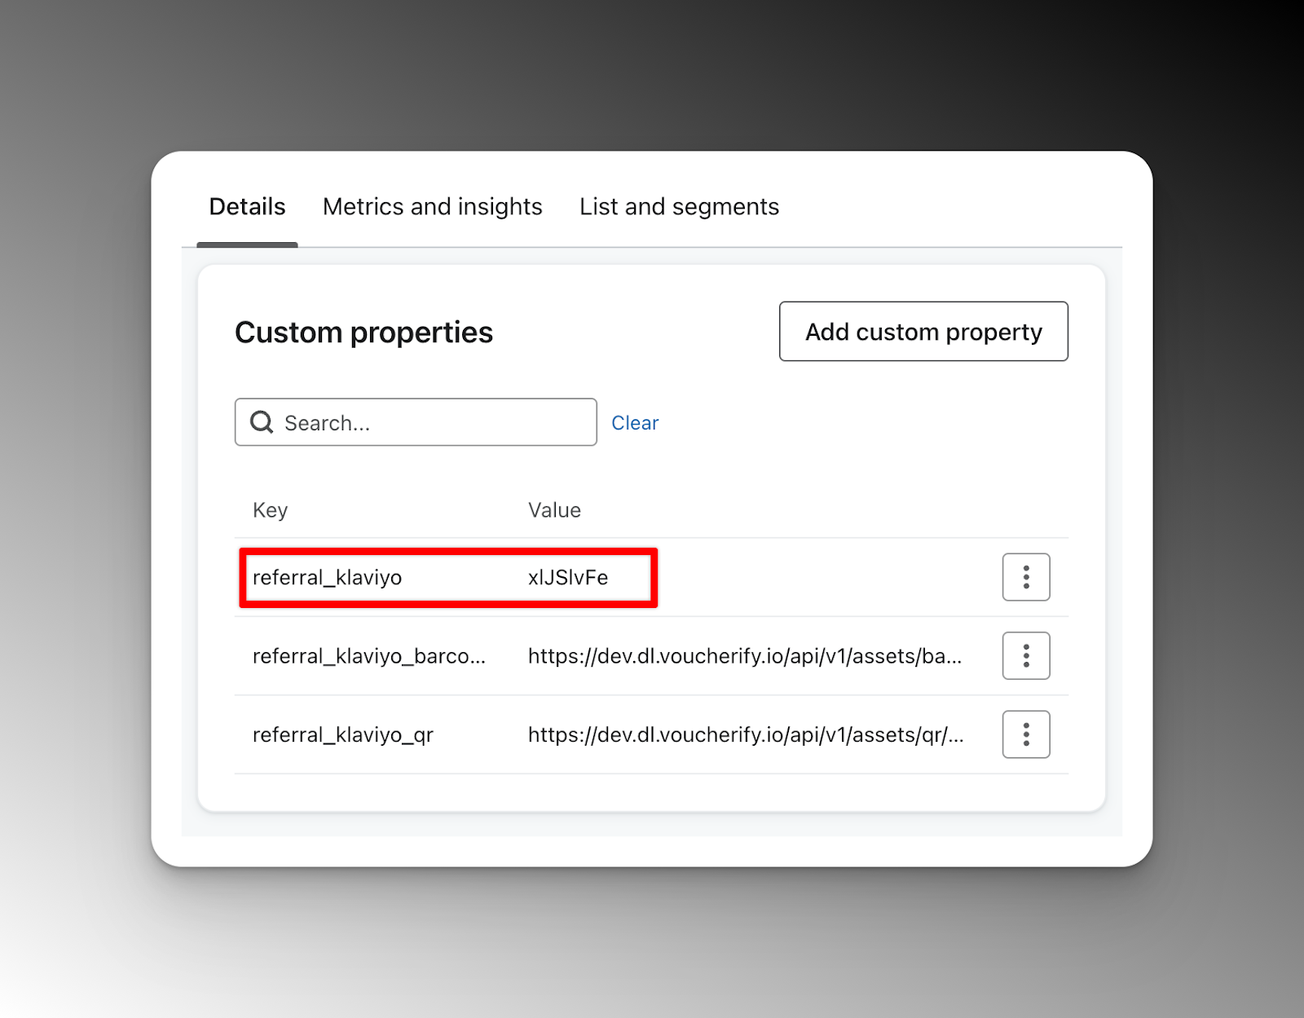Viewport: 1304px width, 1018px height.
Task: Select the truncated referral_klaviyo_barco... key
Action: [368, 656]
